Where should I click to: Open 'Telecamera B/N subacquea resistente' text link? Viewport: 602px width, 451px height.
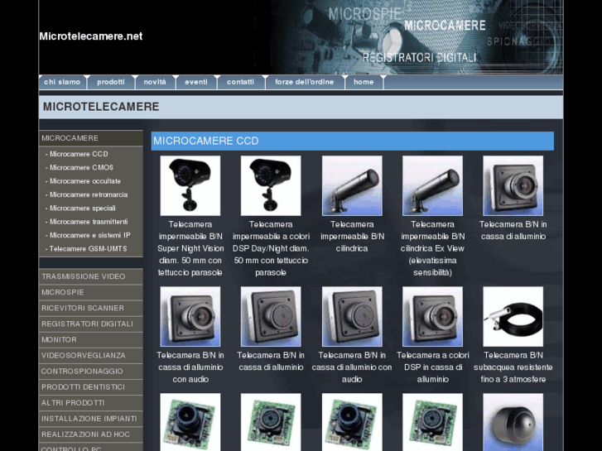click(x=513, y=367)
